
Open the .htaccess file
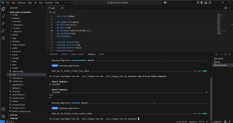click(27, 91)
